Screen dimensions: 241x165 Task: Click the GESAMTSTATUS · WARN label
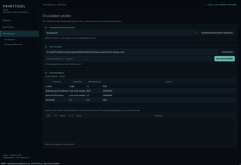coord(55,76)
